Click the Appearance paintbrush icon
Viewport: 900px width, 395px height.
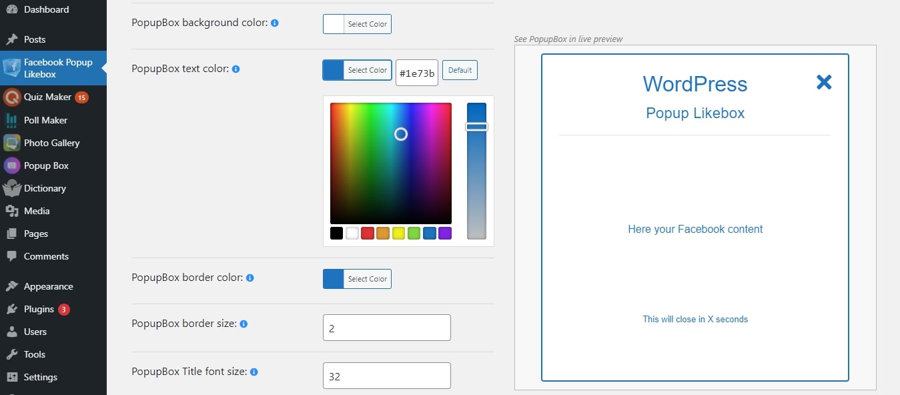coord(12,286)
